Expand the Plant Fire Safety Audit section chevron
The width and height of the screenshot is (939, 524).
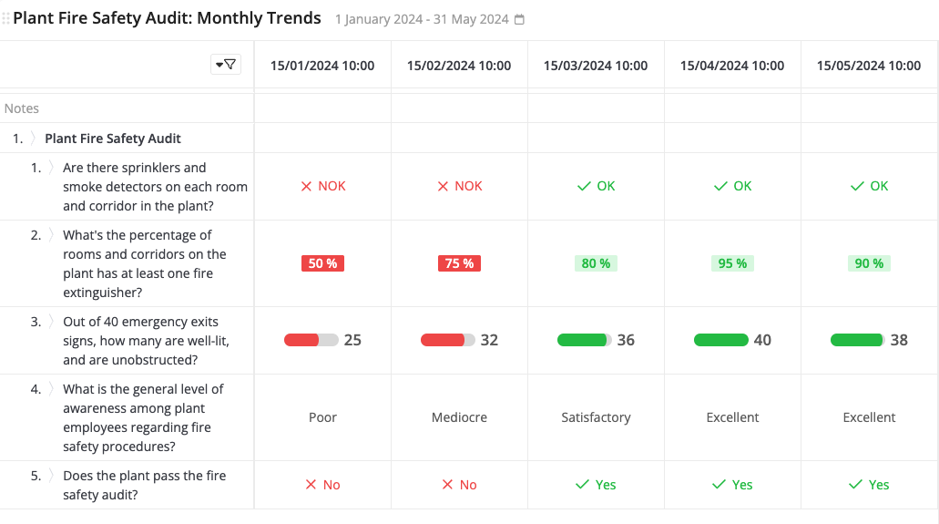click(x=34, y=139)
